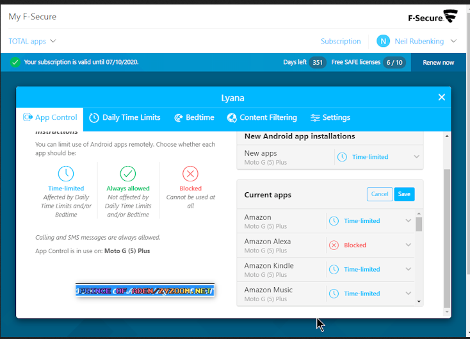Expand the Amazon Music rule dropdown

(409, 294)
